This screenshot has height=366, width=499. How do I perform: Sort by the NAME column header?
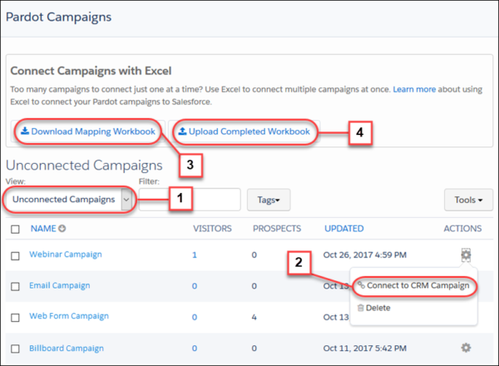tap(43, 229)
